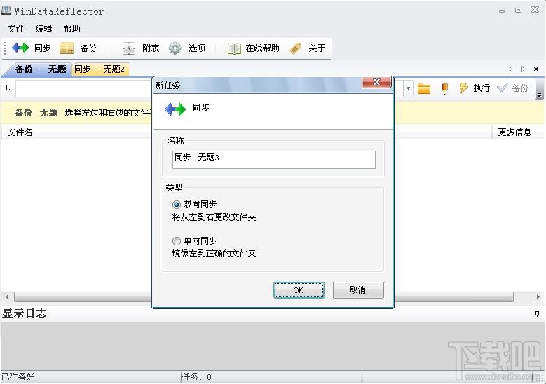Minimize the WinDataReflector window
This screenshot has height=384, width=546.
(x=502, y=11)
